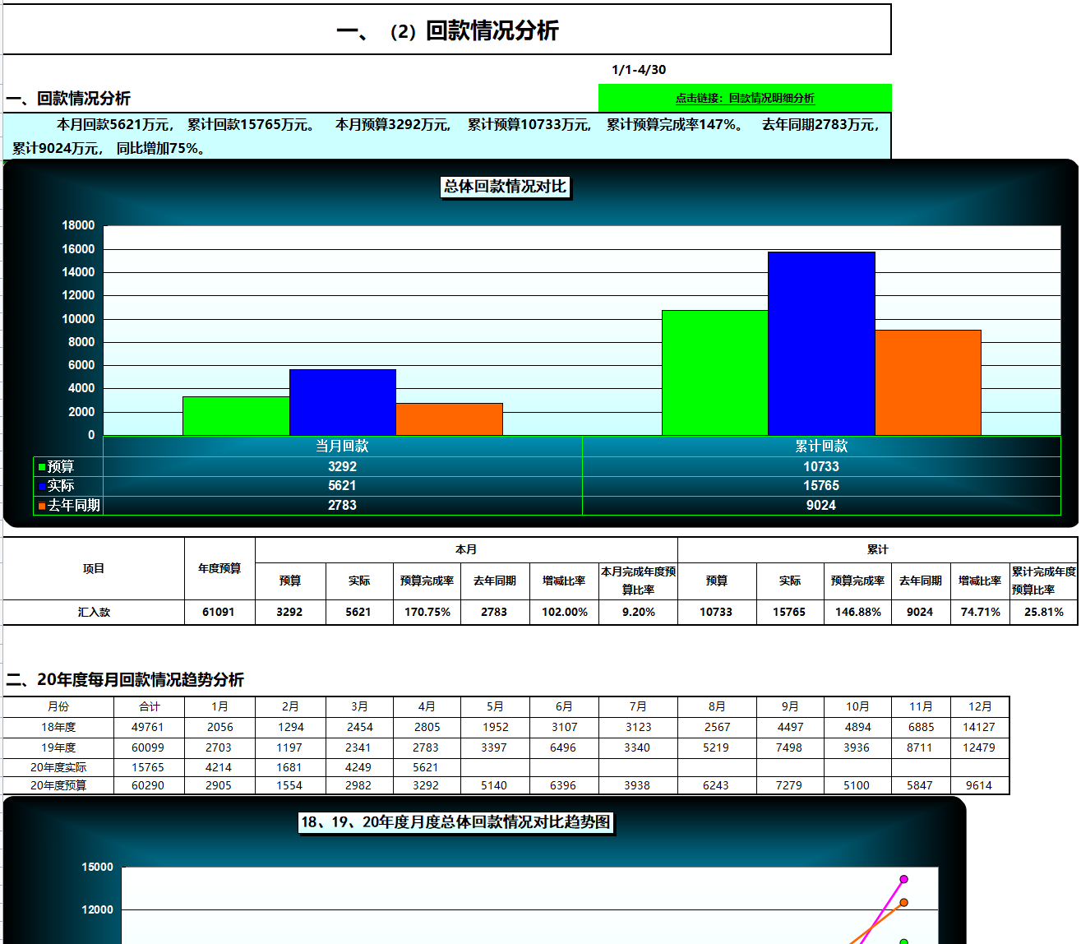Select the 170.75% budget completion cell
Image resolution: width=1081 pixels, height=944 pixels.
coord(427,613)
